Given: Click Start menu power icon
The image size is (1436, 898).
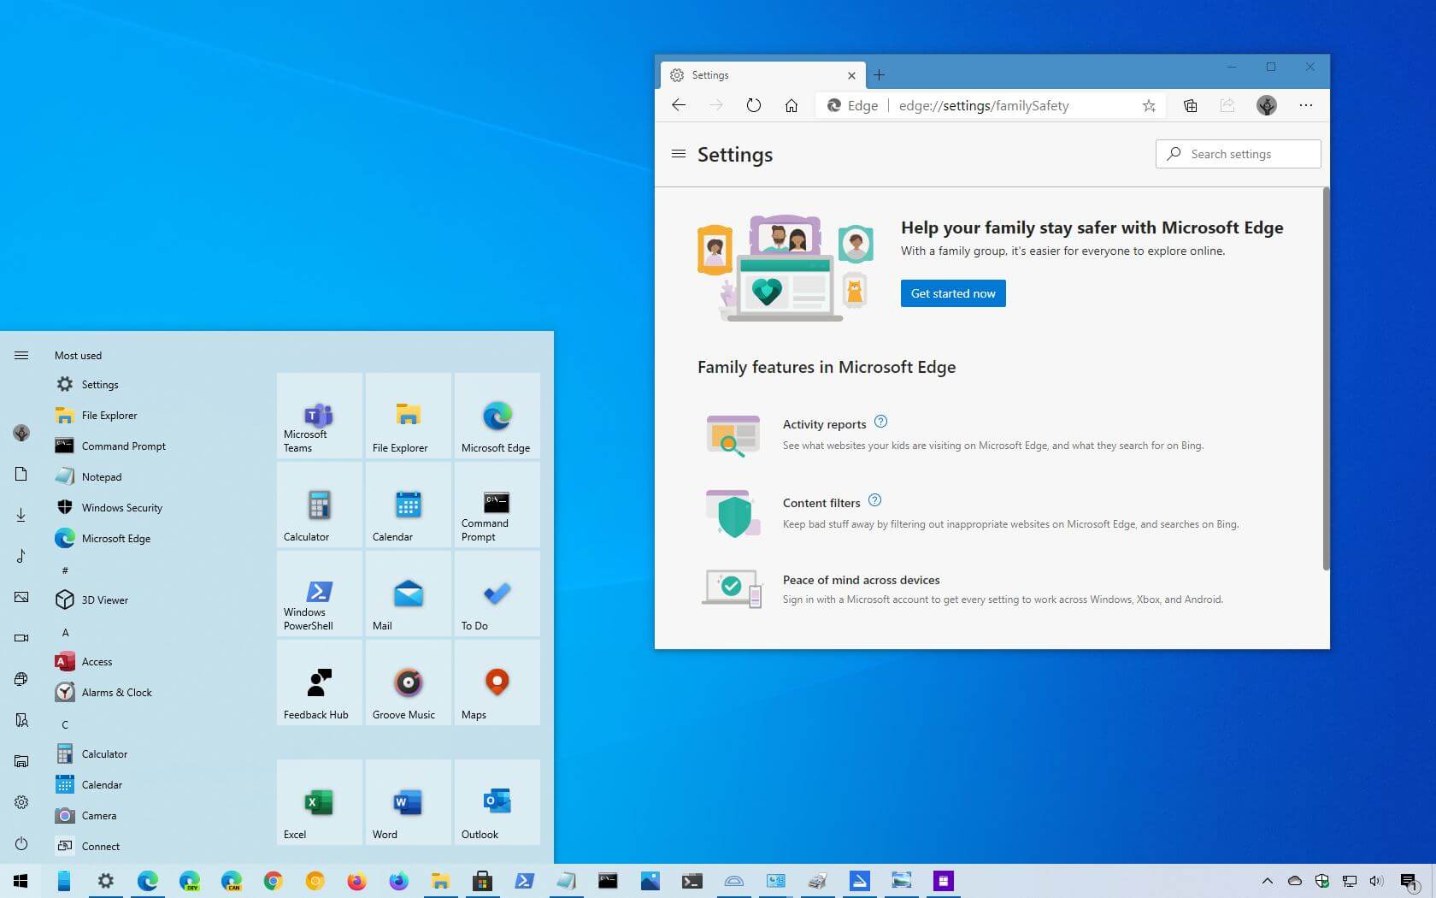Looking at the screenshot, I should tap(21, 843).
